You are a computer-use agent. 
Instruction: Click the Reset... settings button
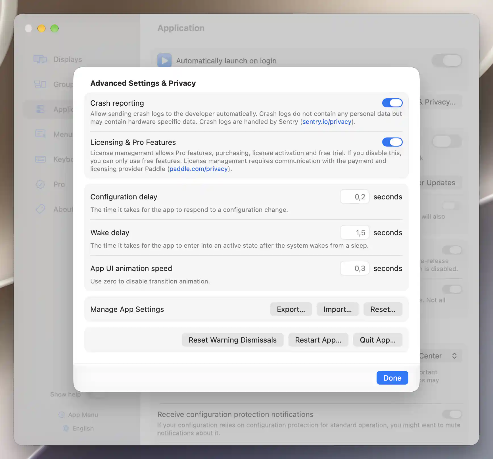[x=383, y=309]
